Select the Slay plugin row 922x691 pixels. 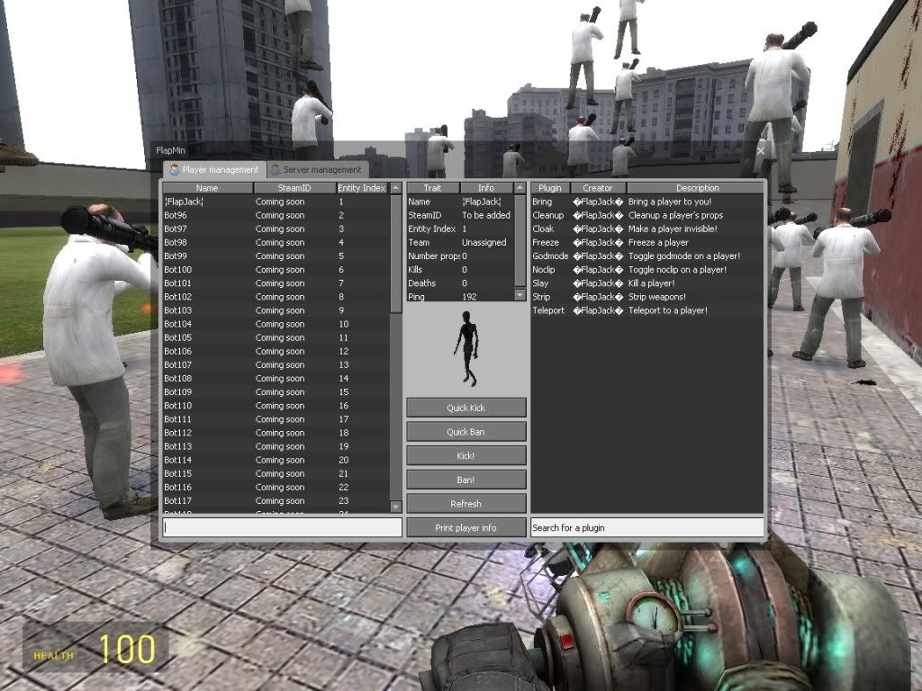tap(647, 283)
